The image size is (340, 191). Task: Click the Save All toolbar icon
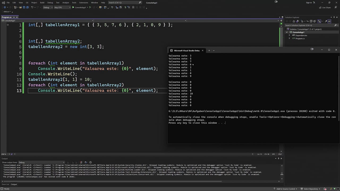(27, 7)
